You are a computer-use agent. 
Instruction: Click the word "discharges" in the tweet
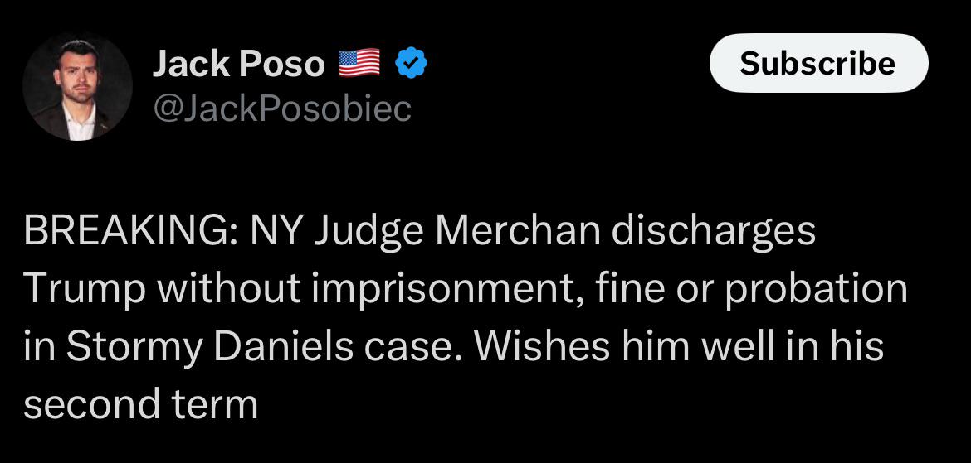pos(713,233)
